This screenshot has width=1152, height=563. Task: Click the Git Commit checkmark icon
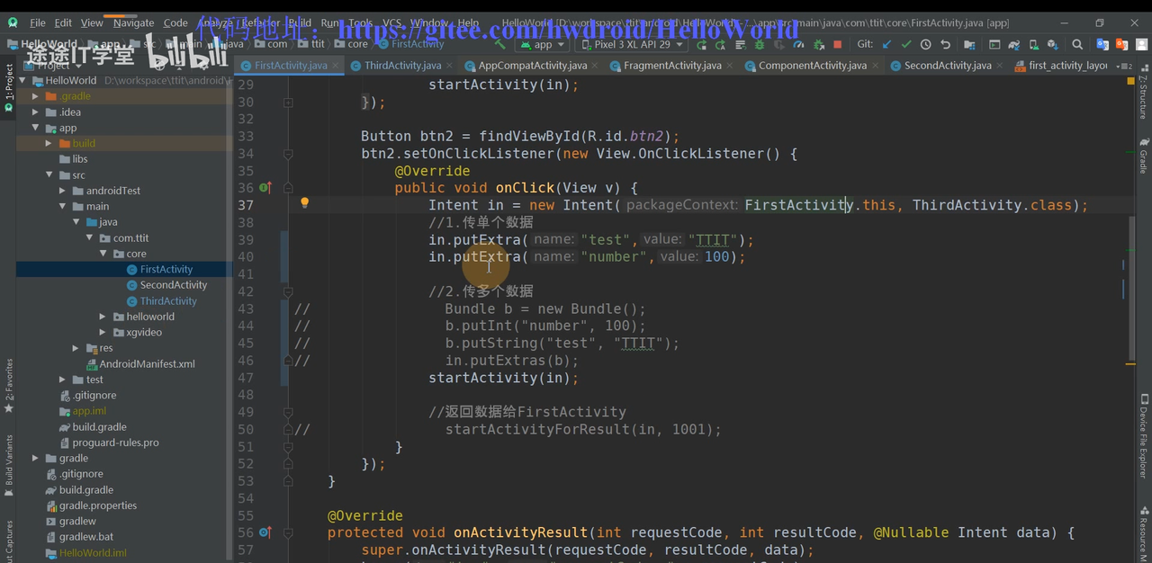click(x=906, y=44)
